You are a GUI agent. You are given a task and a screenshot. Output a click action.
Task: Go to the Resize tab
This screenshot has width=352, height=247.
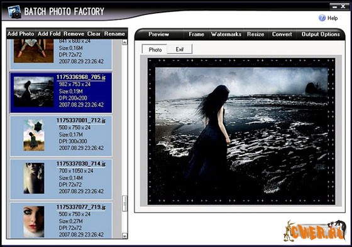(255, 34)
